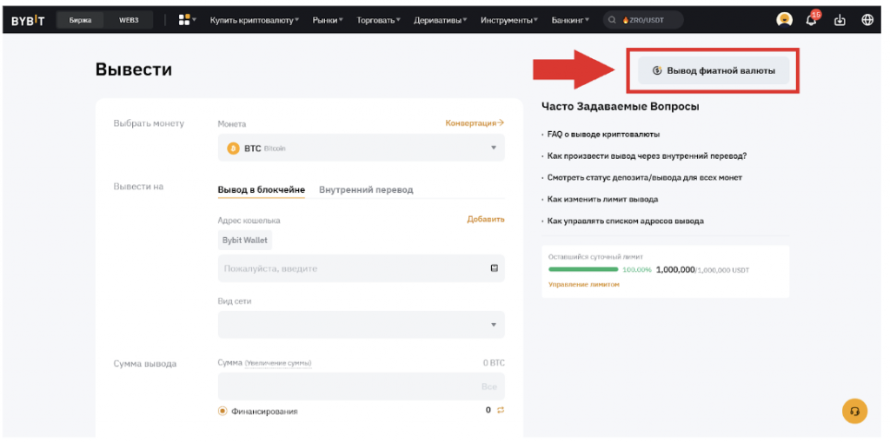Click the Bybit logo
The height and width of the screenshot is (442, 890).
(x=29, y=20)
